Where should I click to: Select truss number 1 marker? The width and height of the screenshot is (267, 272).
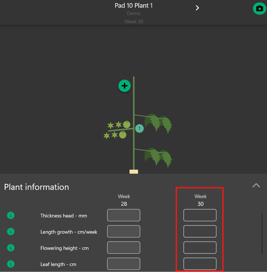pos(139,128)
